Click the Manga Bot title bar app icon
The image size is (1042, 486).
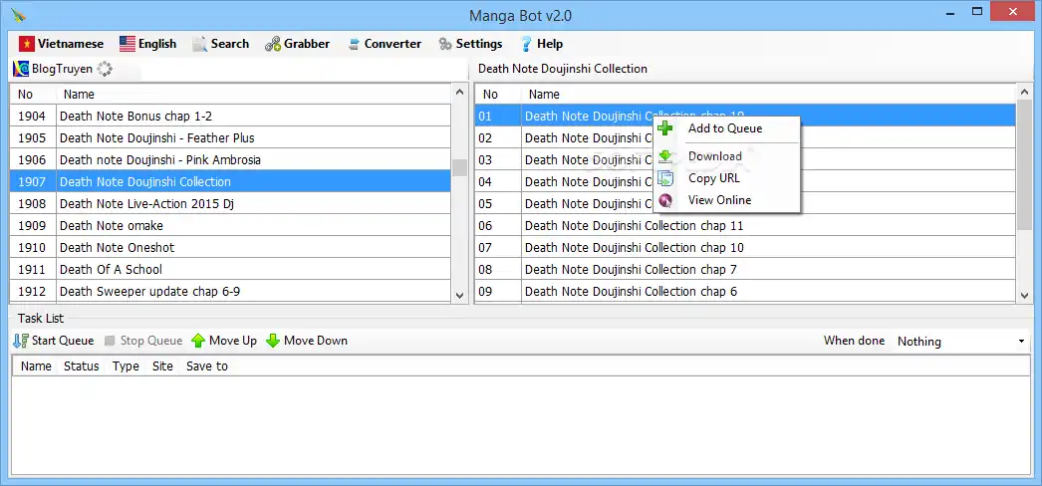click(19, 15)
